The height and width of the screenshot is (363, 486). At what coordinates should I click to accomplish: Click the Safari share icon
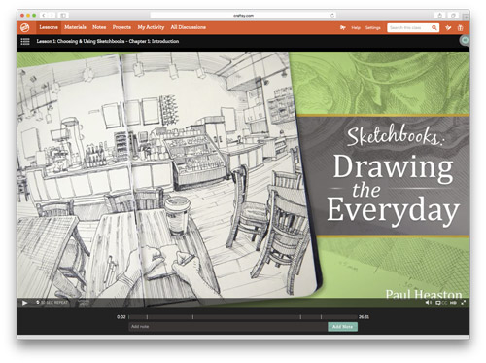(440, 16)
